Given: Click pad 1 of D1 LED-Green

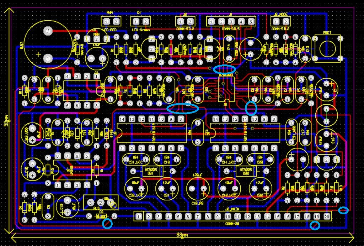Looking at the screenshot, I should [x=136, y=22].
